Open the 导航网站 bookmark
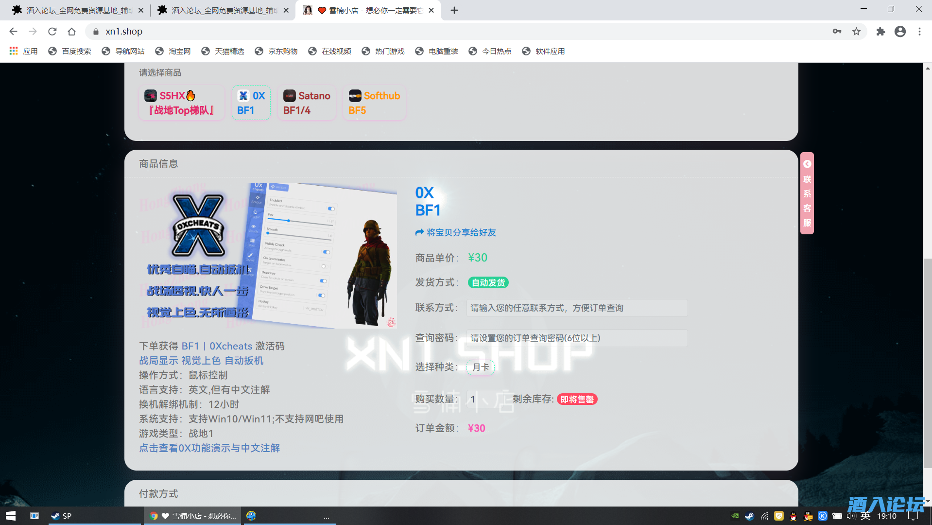 coord(123,51)
